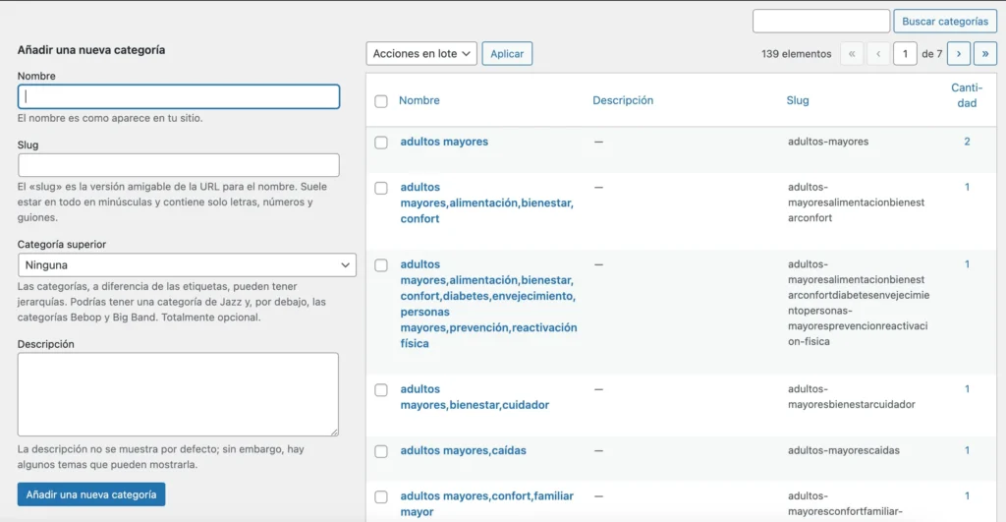Select checkbox for adultos mayores,alimentación,bienestar,confort row

pyautogui.click(x=381, y=188)
